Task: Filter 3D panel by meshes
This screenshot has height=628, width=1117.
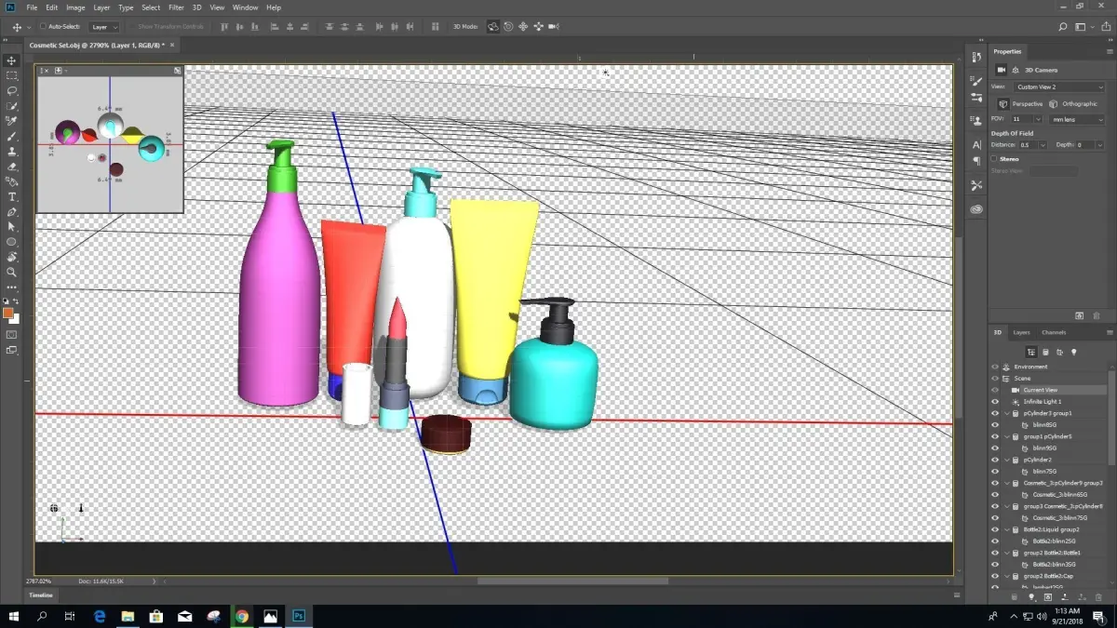Action: pos(1045,352)
